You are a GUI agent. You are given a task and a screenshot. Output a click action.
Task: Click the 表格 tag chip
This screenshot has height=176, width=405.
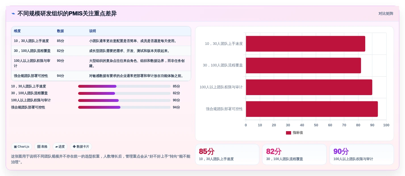point(42,147)
